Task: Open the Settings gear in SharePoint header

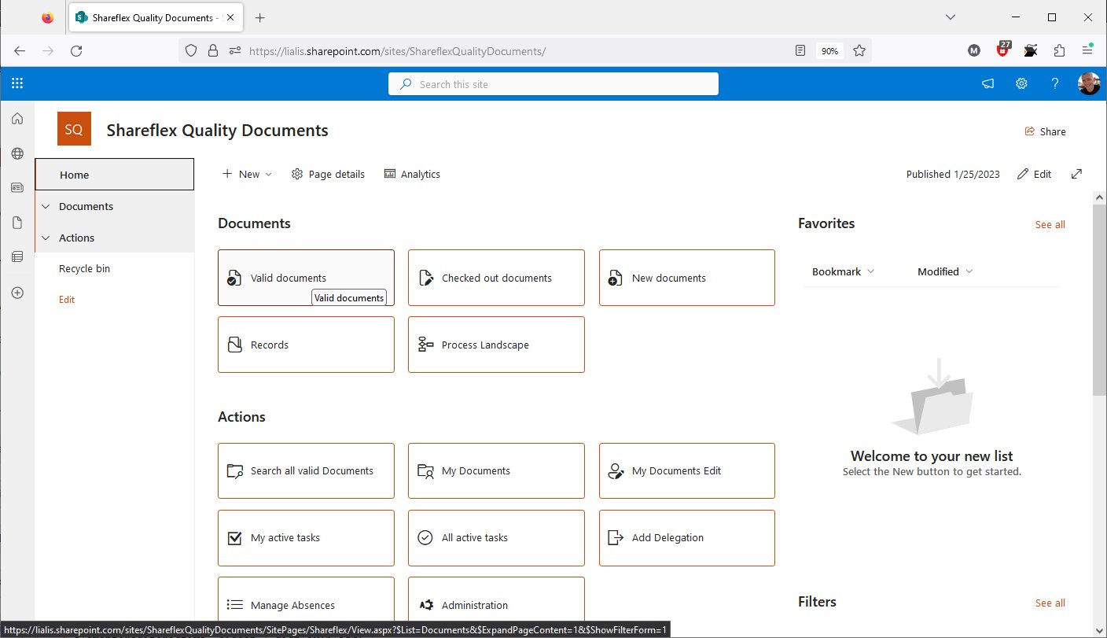Action: (x=1021, y=84)
